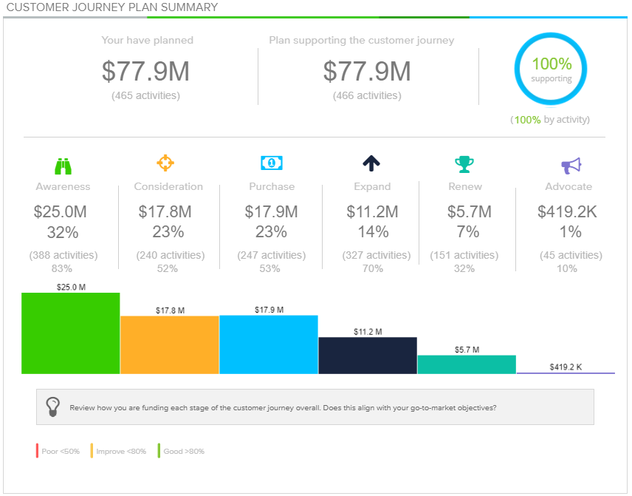632x496 pixels.
Task: Click the (388 activities) count
Action: point(63,255)
